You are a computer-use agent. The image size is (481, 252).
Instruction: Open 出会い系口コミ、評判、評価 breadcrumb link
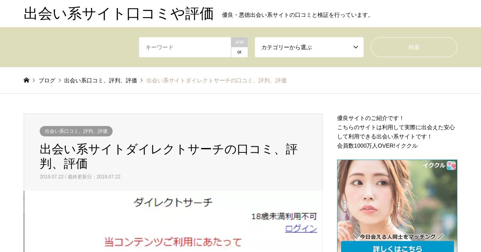click(101, 80)
